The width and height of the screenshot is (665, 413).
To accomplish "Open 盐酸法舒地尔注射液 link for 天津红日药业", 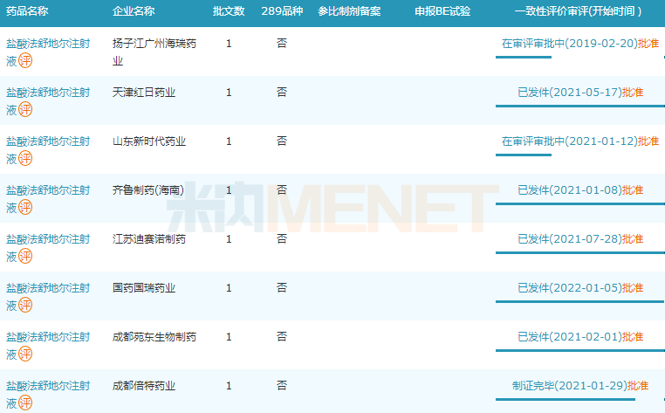I will (47, 93).
